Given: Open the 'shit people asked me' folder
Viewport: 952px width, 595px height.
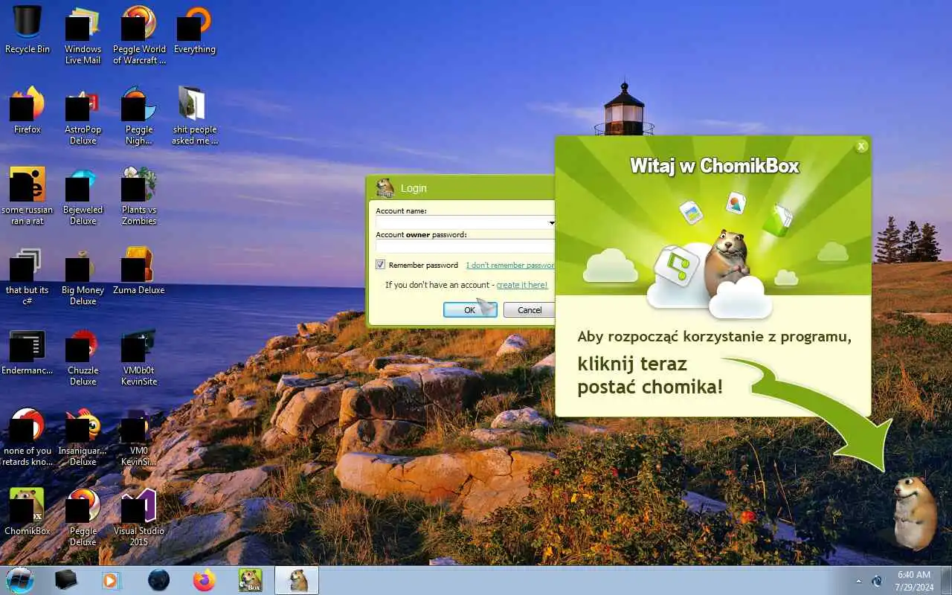Looking at the screenshot, I should (195, 115).
